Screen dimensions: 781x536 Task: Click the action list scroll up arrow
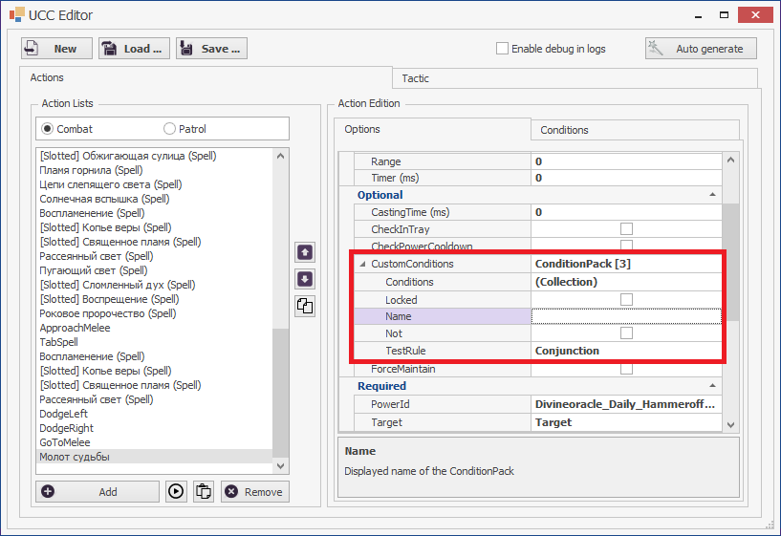tap(280, 156)
